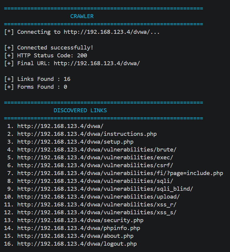Click the 'Forms Found : 0' line
Image resolution: width=230 pixels, height=252 pixels.
tap(36, 87)
